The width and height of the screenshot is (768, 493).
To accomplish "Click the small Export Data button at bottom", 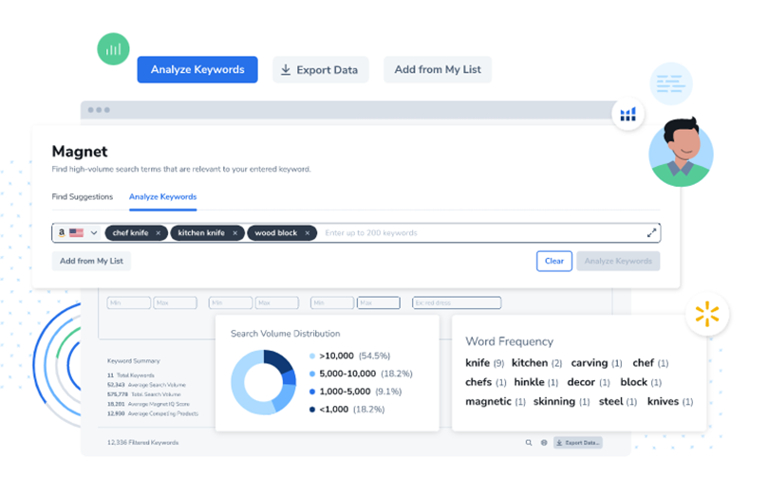I will tap(578, 443).
